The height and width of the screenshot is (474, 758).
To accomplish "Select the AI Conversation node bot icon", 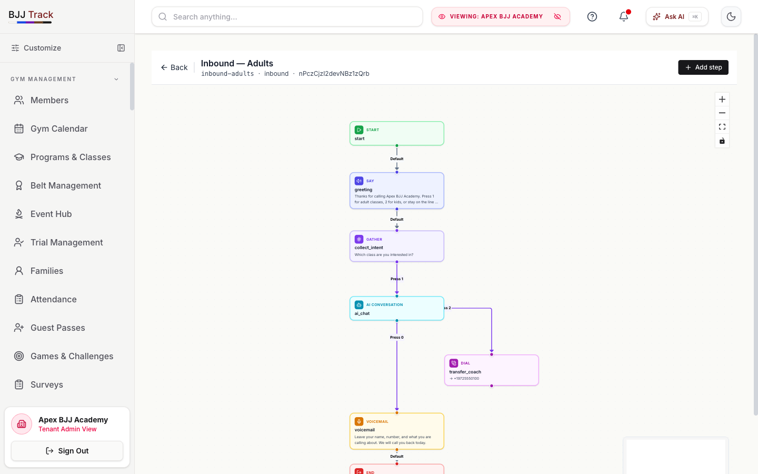I will tap(359, 305).
